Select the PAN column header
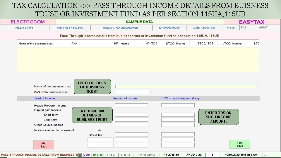281x158 pixels. coord(88,44)
